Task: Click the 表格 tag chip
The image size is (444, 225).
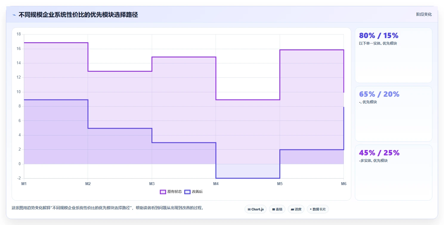Action: pyautogui.click(x=277, y=209)
